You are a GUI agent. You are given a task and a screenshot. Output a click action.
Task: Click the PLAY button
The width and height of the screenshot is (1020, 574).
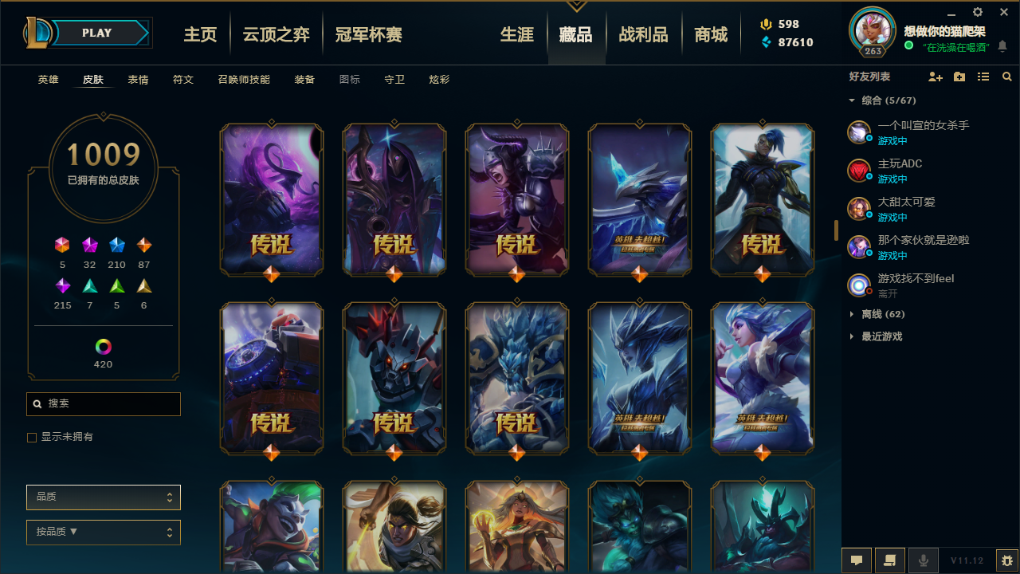[97, 33]
